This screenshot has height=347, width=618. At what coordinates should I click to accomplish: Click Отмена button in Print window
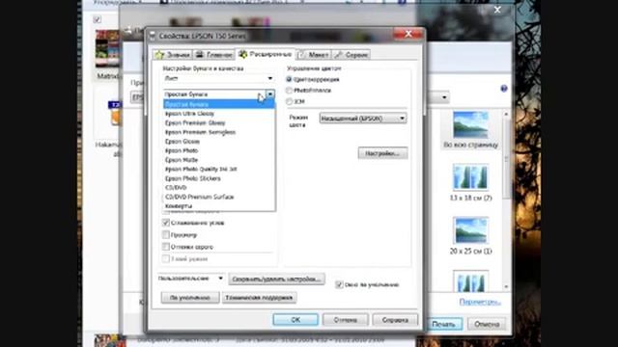487,324
